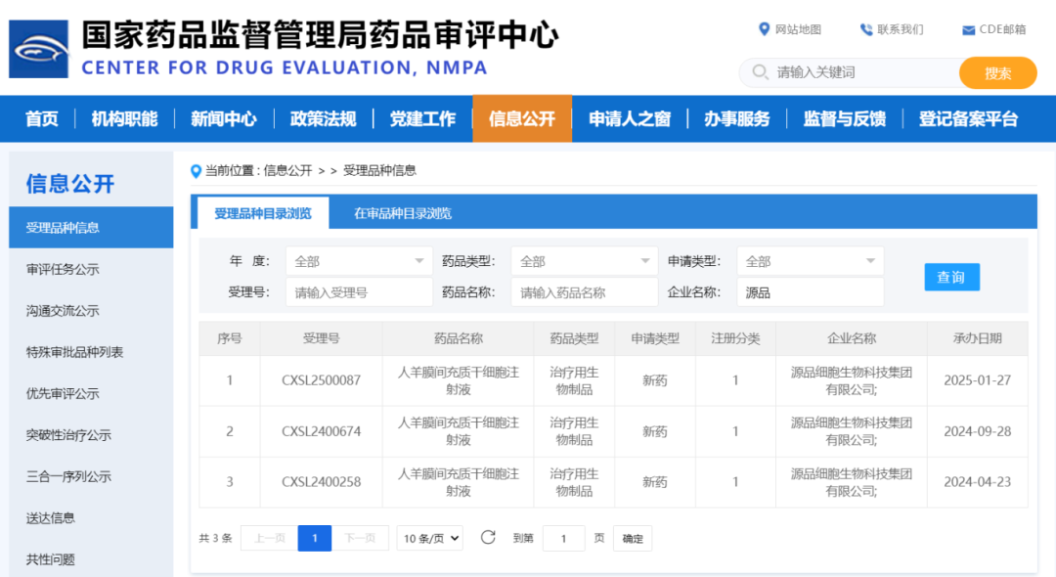The height and width of the screenshot is (577, 1056).
Task: Open the 药品类型 drug type dropdown
Action: click(585, 261)
